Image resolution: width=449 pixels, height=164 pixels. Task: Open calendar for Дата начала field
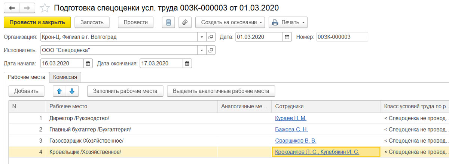tap(88, 63)
